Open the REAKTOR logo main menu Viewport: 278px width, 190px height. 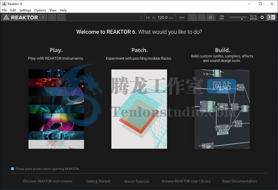(x=21, y=17)
